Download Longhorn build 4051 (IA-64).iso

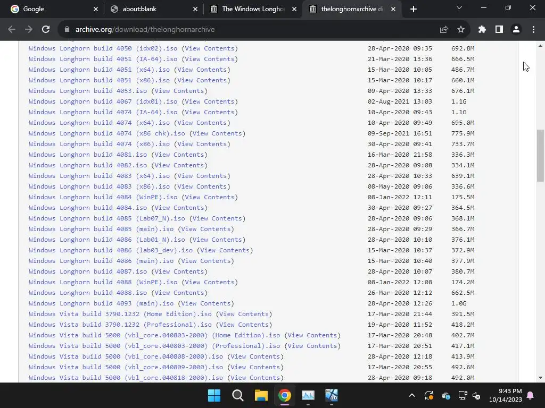[103, 59]
